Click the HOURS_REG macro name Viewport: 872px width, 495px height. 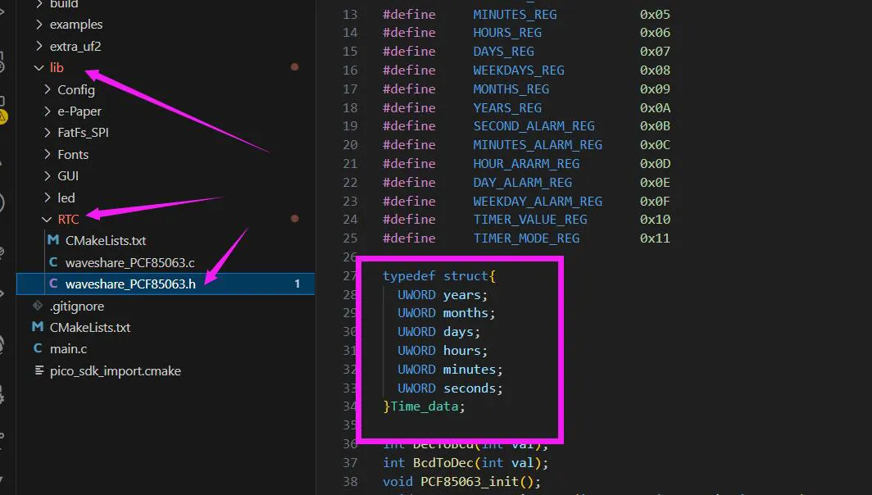coord(507,33)
